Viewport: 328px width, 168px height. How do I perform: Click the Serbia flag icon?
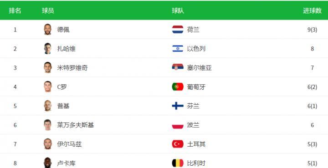click(178, 67)
